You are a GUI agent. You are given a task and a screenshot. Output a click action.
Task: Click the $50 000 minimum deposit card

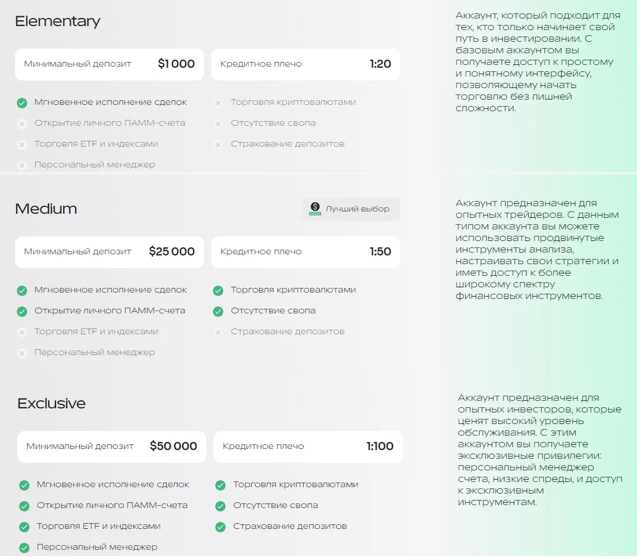point(112,446)
